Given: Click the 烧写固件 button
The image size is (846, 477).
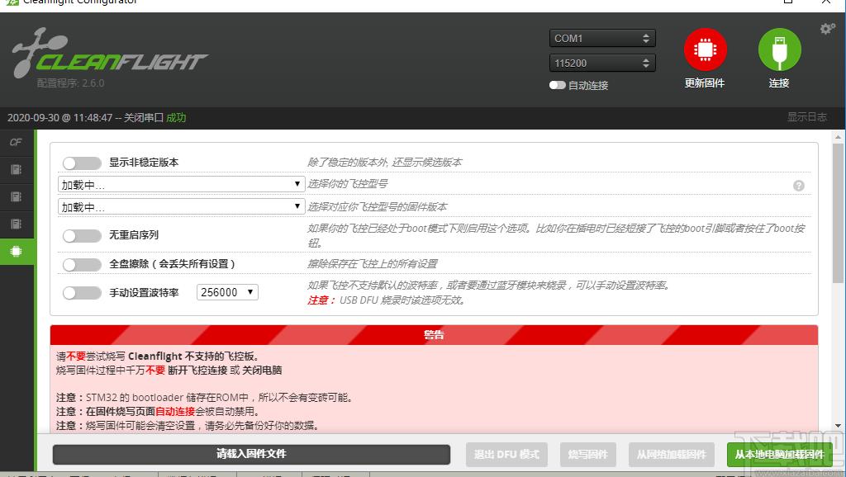Looking at the screenshot, I should (587, 455).
